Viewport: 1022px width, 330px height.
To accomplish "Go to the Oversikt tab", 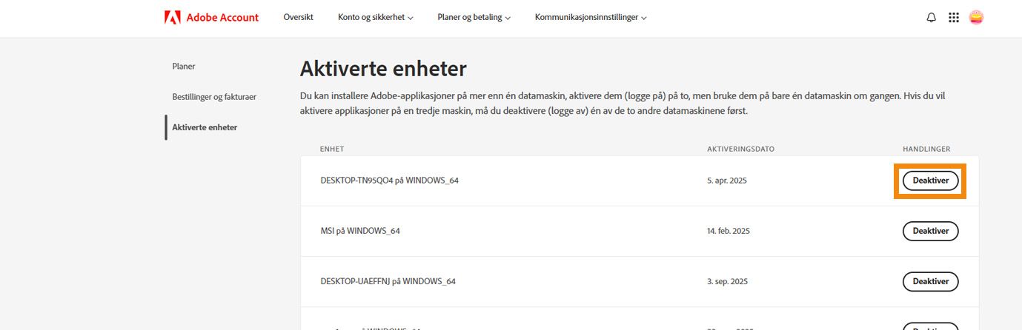I will coord(298,18).
